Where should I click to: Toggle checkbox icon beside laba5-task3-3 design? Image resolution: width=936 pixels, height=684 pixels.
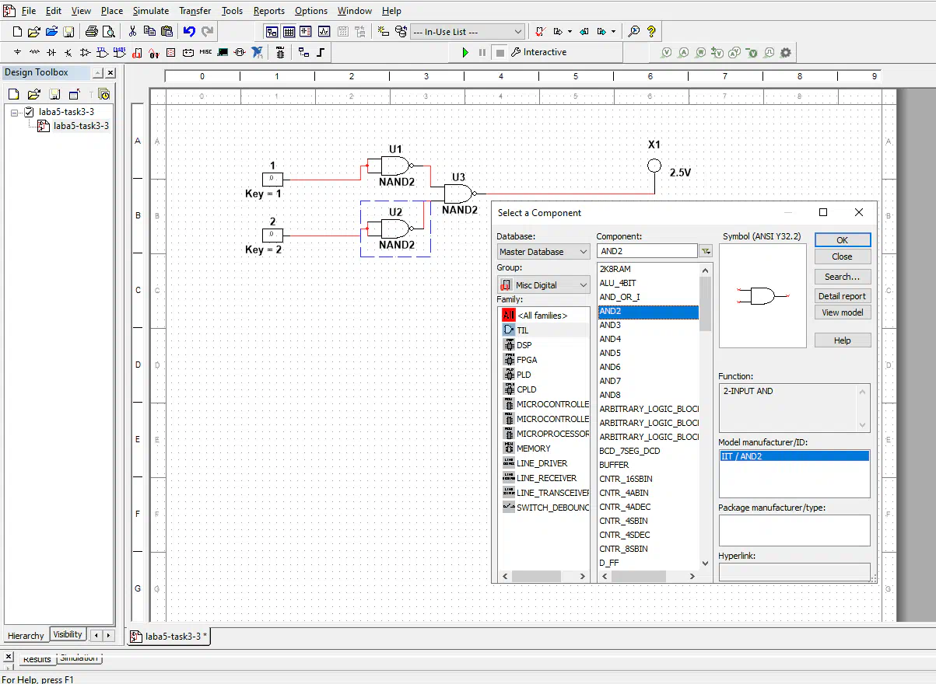coord(30,112)
